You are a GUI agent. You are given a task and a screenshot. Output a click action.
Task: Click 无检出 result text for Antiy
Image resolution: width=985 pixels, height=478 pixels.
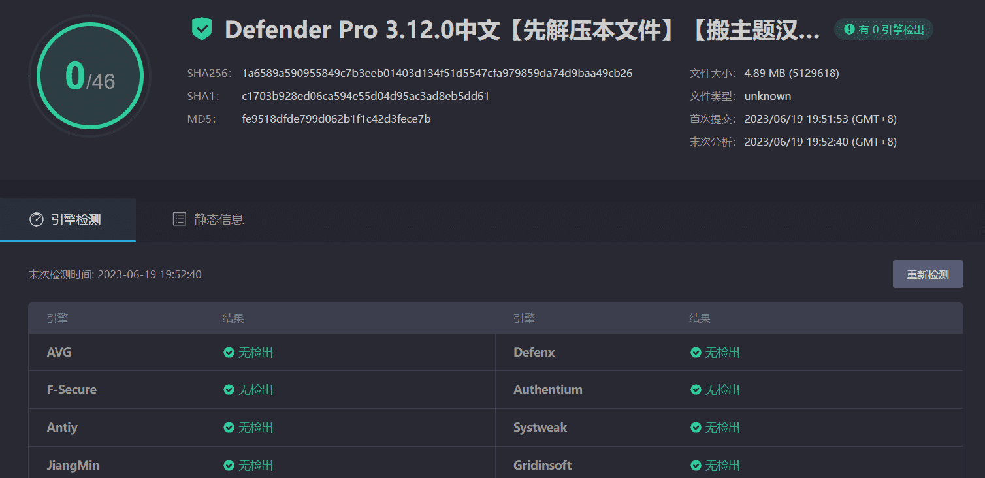tap(255, 428)
